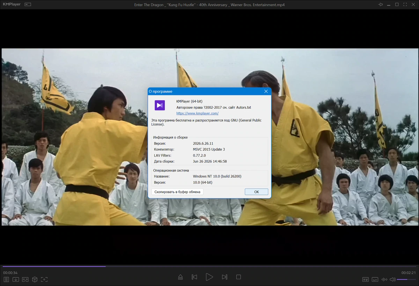Click the 'KMPlayer (64-bit)' heading
The image size is (419, 286).
[189, 101]
